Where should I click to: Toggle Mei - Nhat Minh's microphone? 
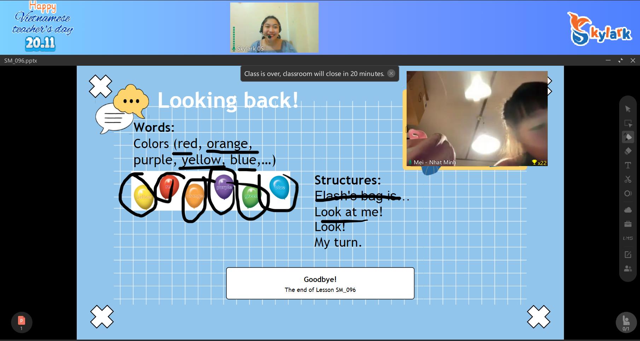point(410,163)
